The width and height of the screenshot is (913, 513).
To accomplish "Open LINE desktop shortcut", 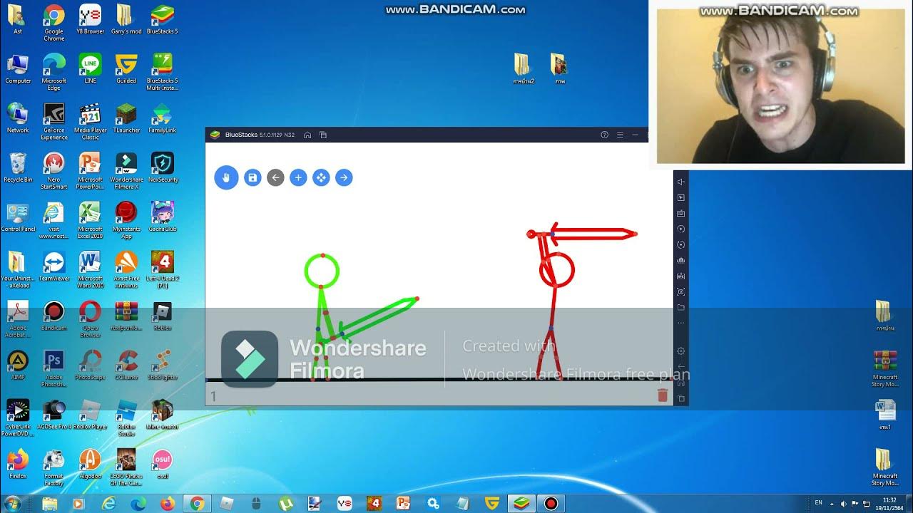I will coord(90,68).
